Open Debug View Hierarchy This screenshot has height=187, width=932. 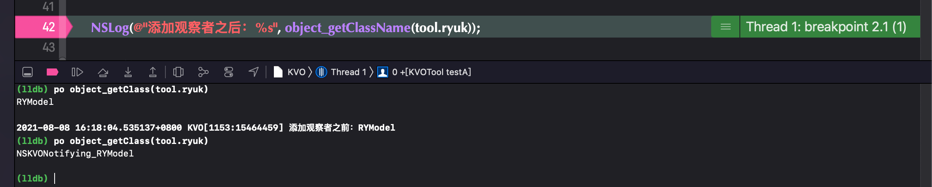coord(178,72)
